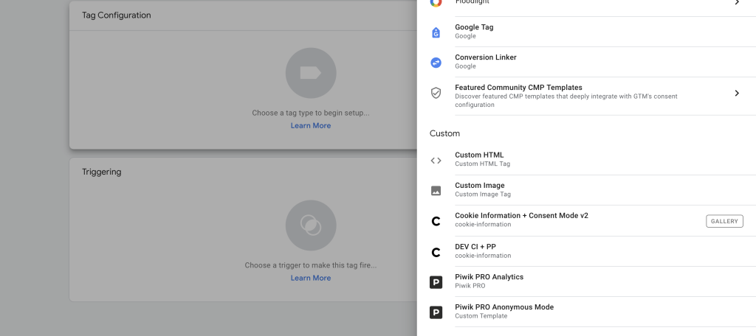Click the Piwik PRO Analytics P icon

coord(436,282)
